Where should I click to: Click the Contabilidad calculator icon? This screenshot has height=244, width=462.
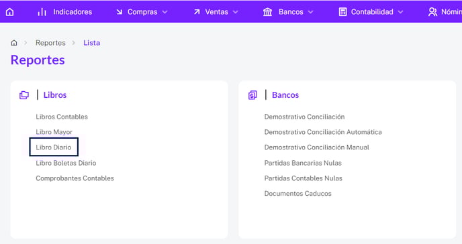point(342,12)
